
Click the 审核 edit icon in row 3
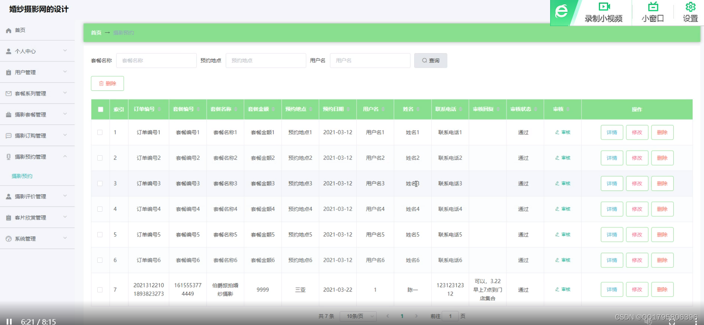[x=557, y=183]
